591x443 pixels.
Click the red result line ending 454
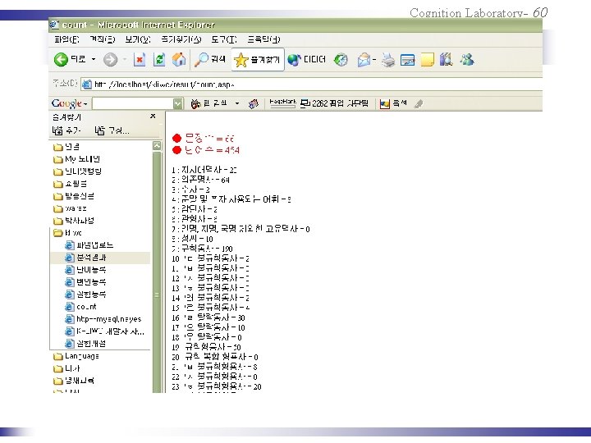206,150
